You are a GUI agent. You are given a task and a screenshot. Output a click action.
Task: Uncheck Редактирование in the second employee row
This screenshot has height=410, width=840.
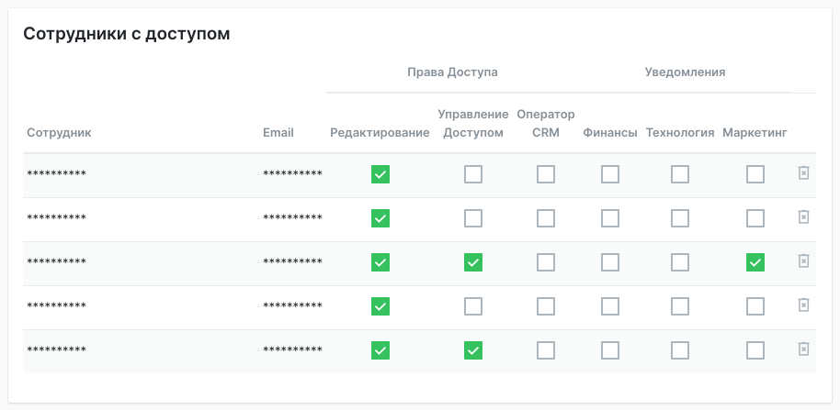pyautogui.click(x=380, y=218)
